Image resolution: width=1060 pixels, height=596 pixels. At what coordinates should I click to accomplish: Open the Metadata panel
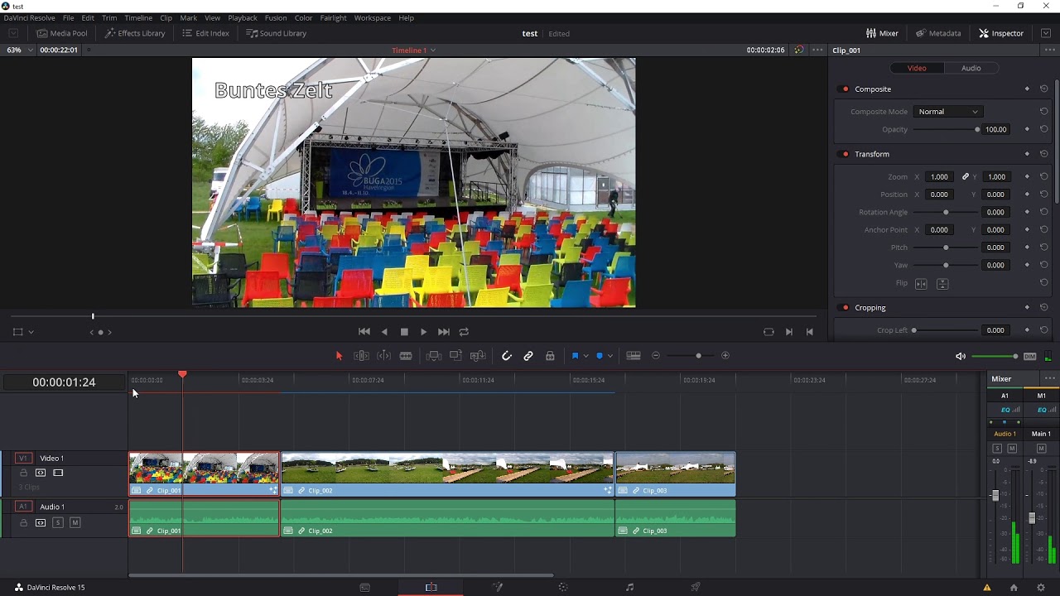pyautogui.click(x=938, y=33)
